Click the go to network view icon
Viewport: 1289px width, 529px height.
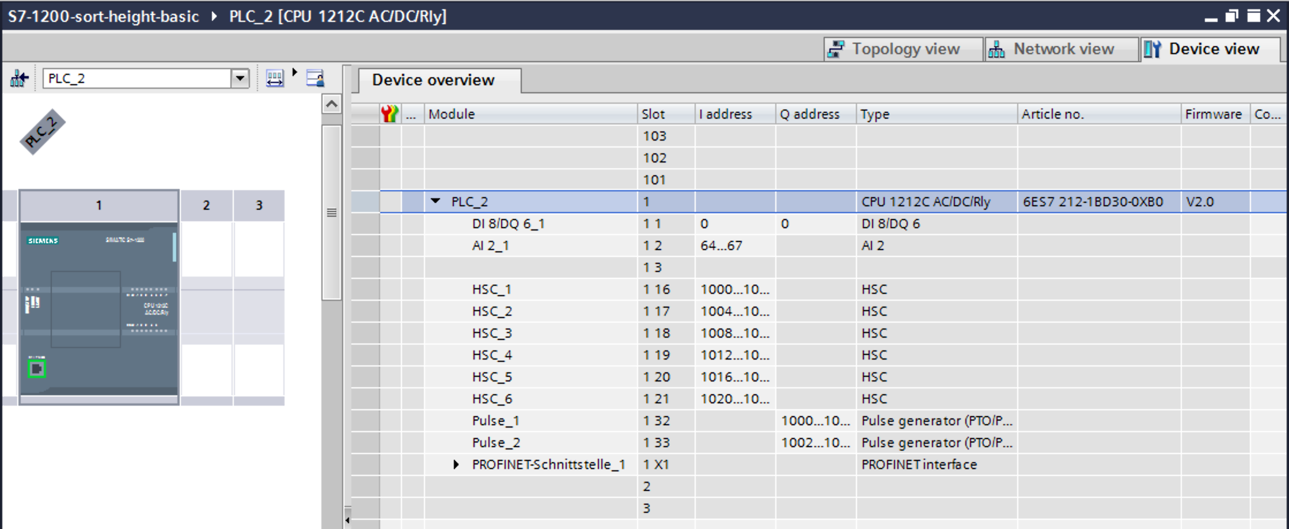(x=19, y=78)
